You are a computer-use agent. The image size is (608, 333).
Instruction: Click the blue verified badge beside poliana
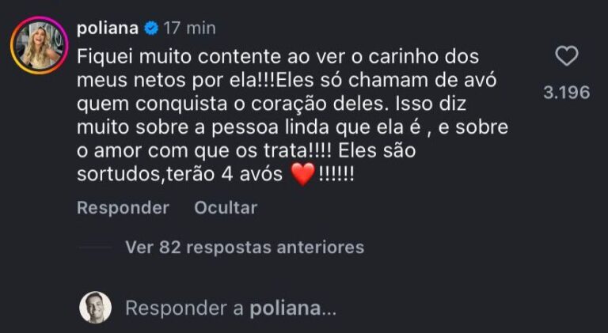151,28
